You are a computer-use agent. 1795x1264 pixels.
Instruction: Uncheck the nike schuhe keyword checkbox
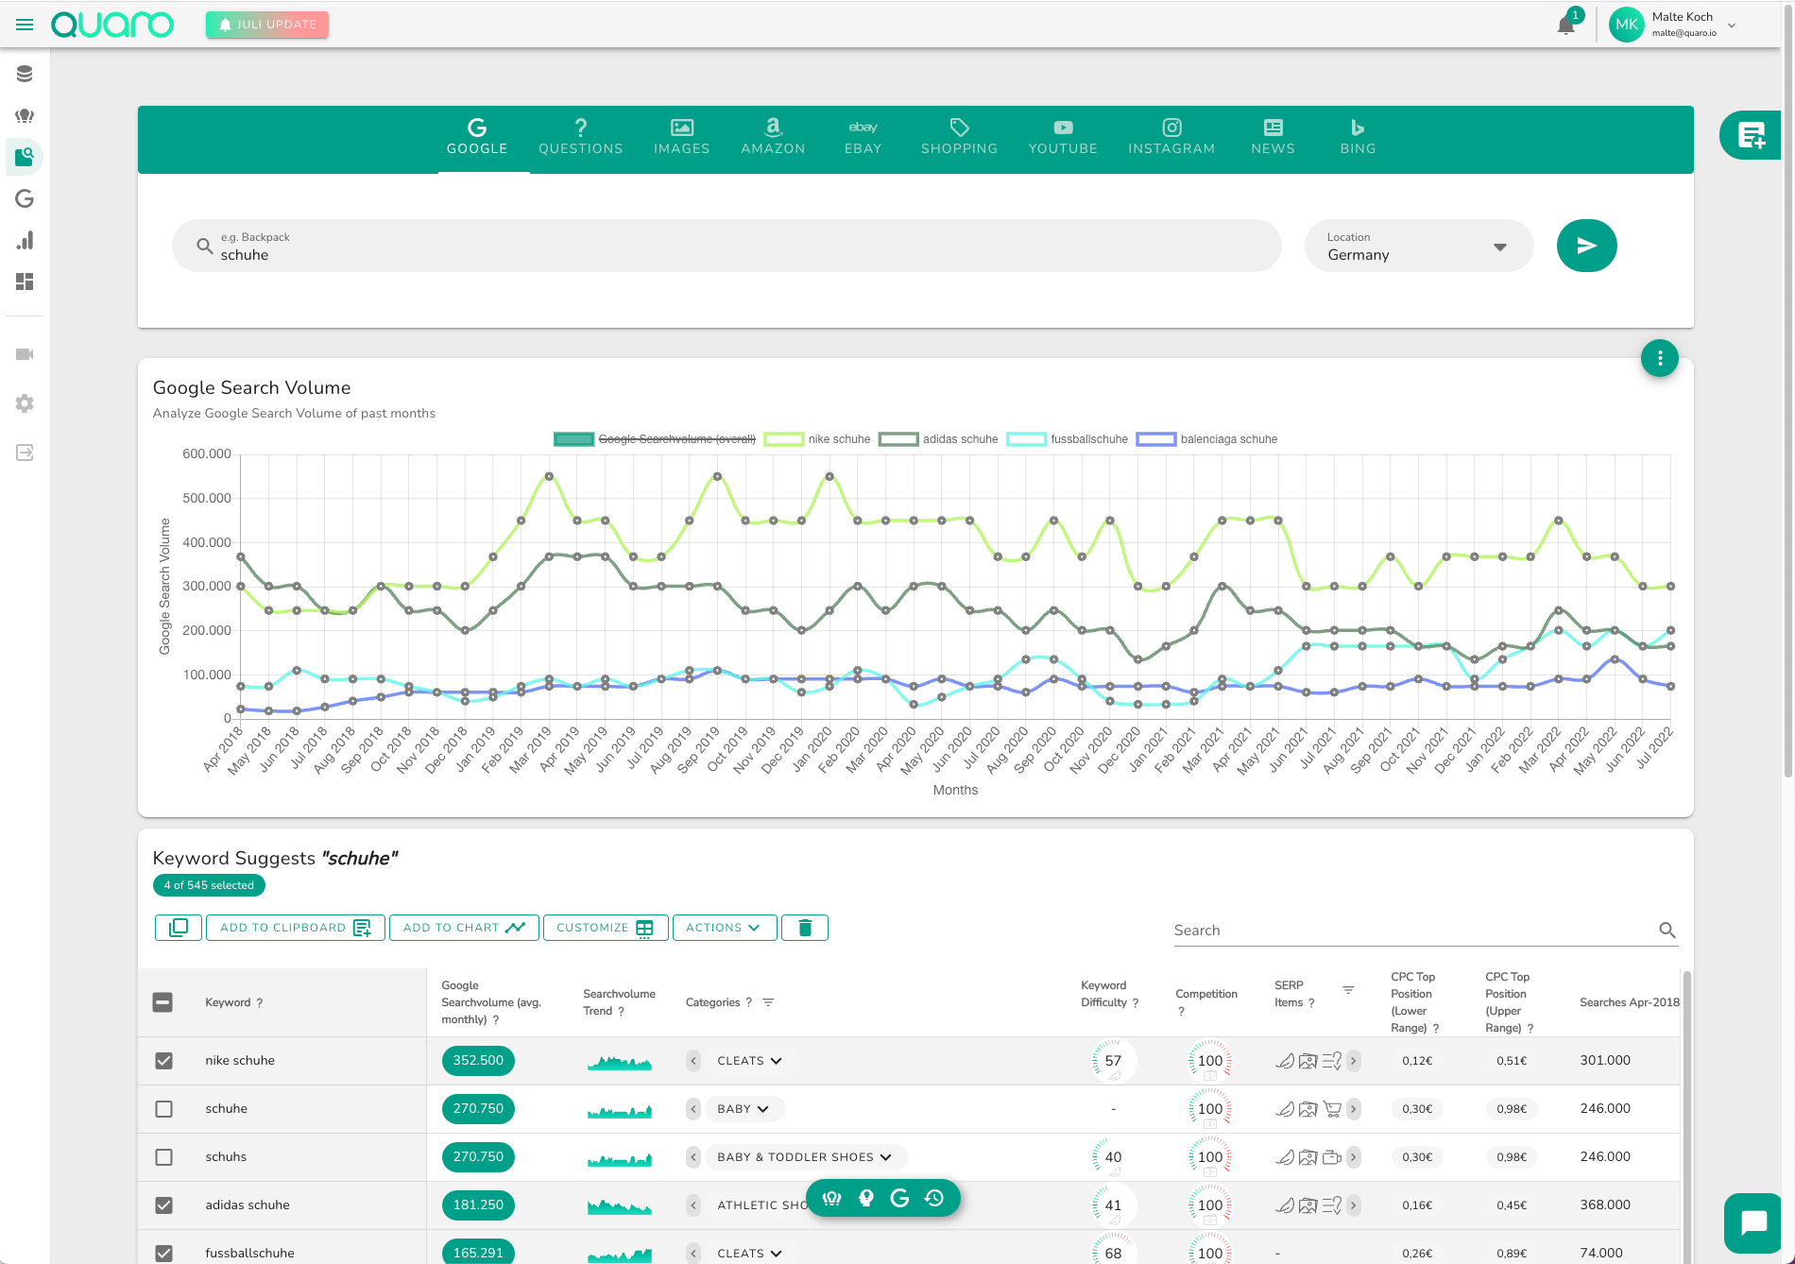pos(163,1061)
